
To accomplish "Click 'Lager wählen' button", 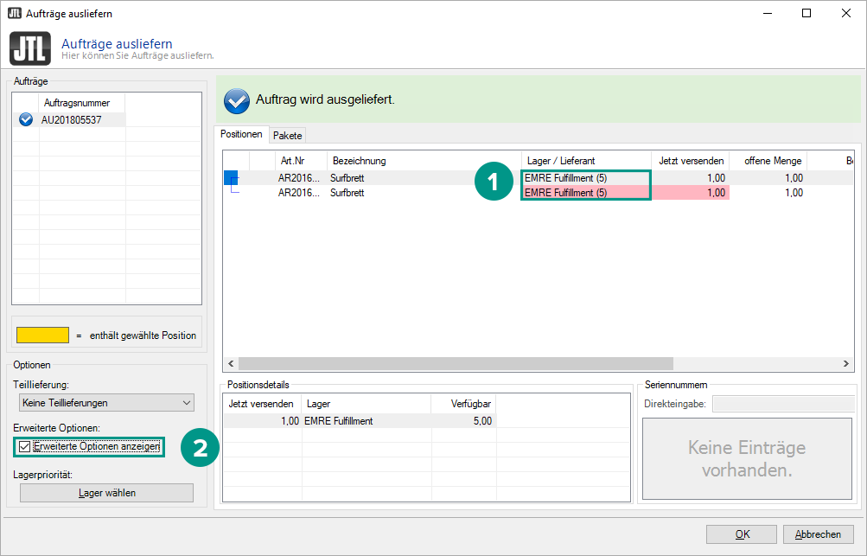I will point(106,492).
